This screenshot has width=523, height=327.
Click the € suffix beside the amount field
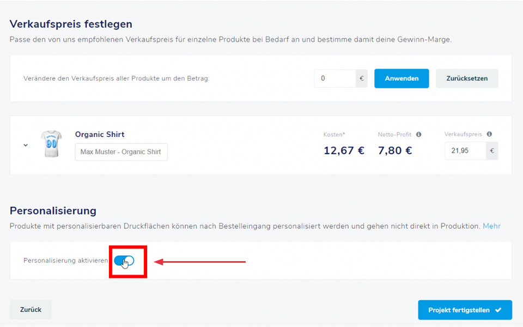point(362,78)
